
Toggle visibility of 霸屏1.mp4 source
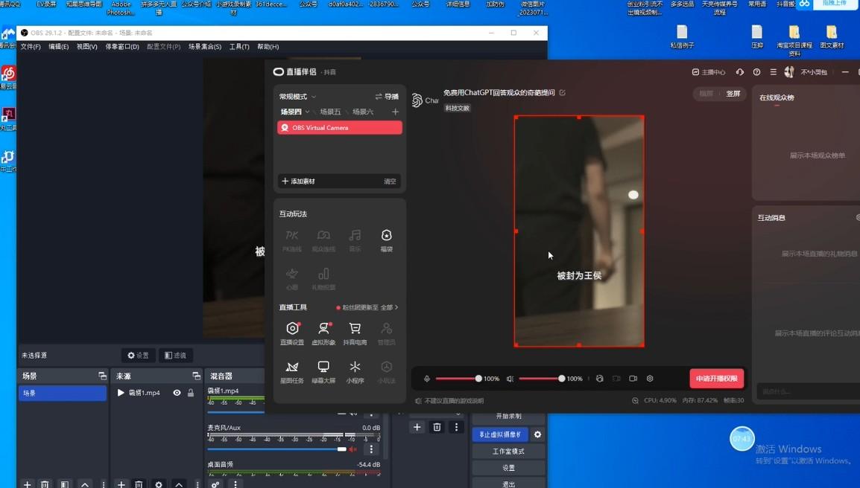pyautogui.click(x=177, y=393)
